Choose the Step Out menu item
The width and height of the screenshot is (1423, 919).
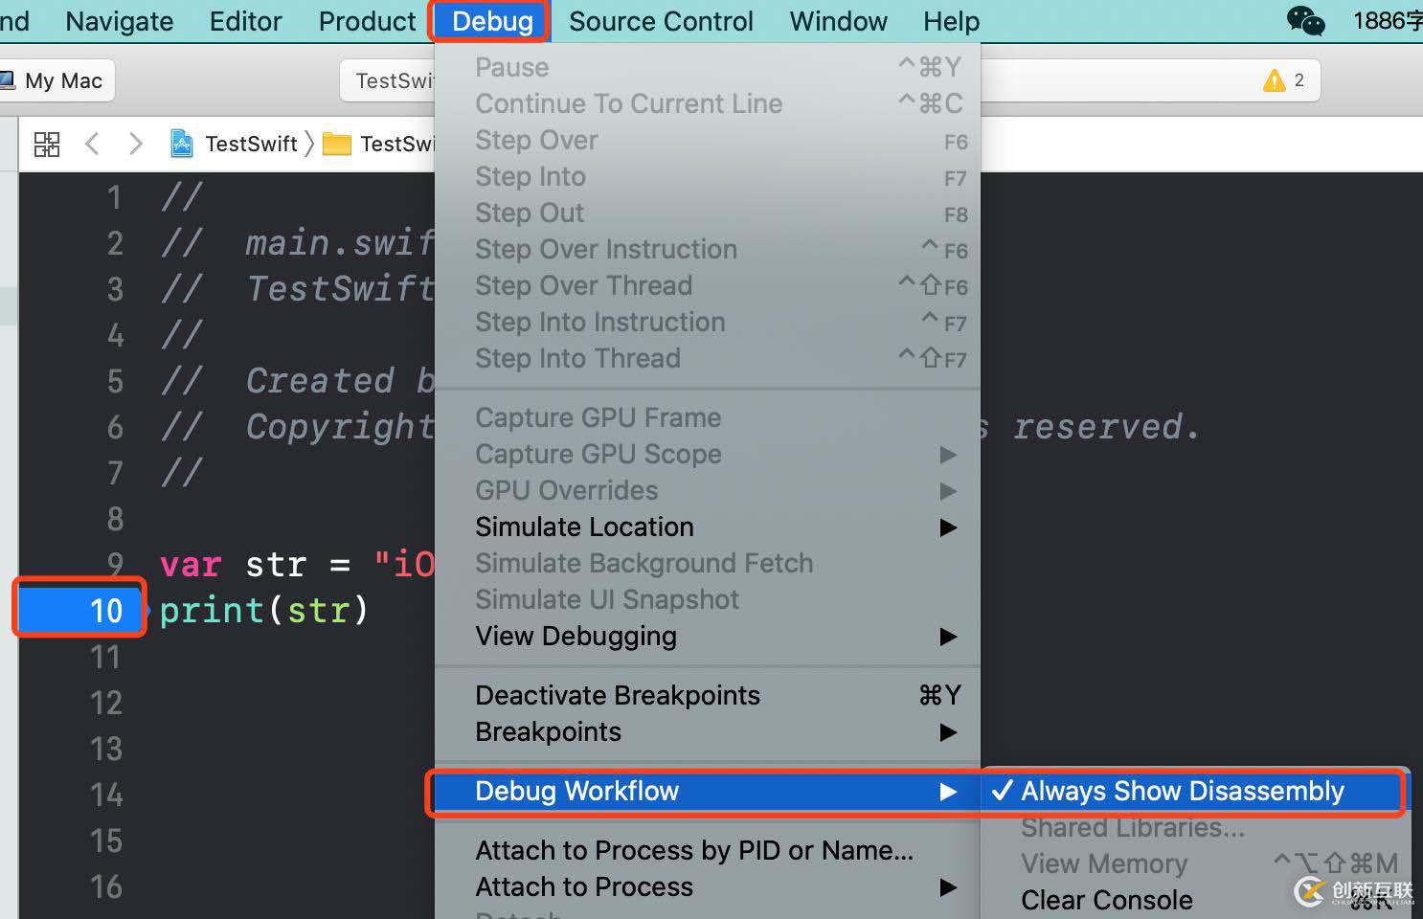(x=708, y=213)
